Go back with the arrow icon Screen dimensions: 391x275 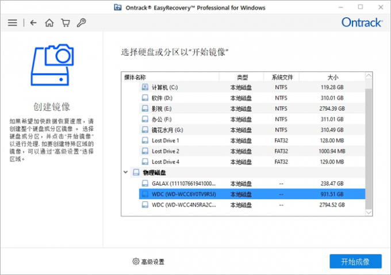tap(33, 23)
